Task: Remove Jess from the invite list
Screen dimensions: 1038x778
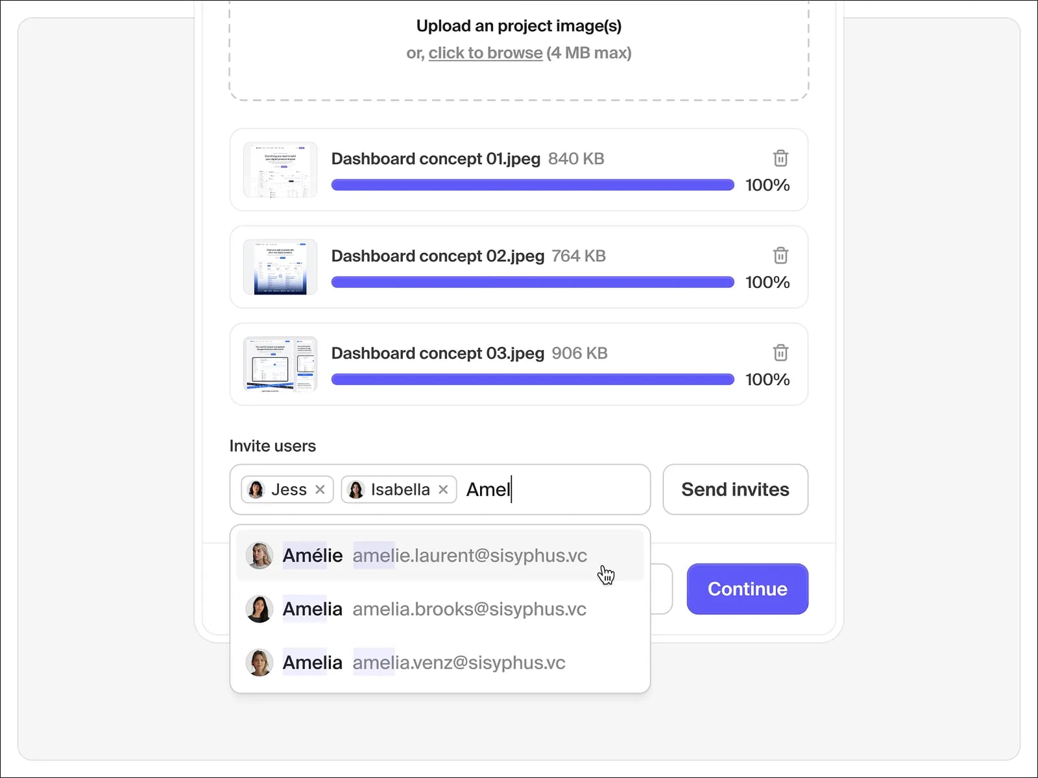Action: tap(320, 489)
